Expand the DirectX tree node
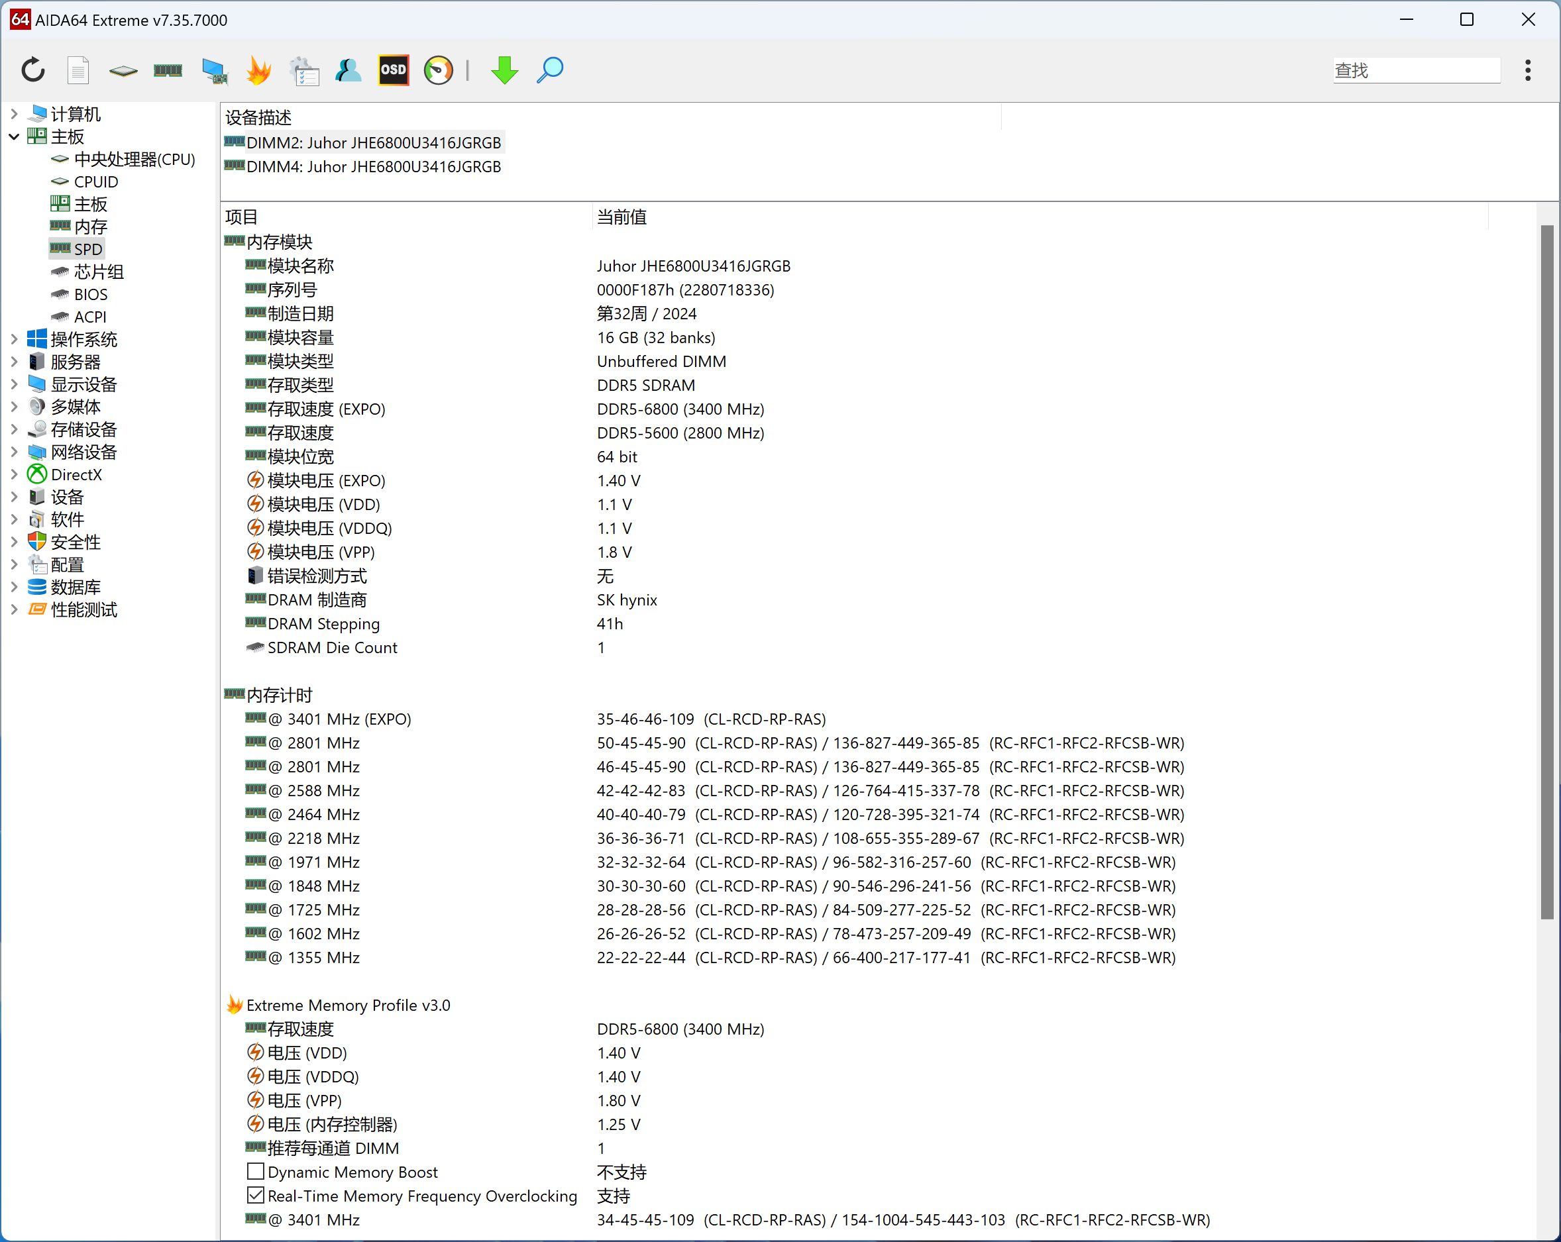 point(14,474)
